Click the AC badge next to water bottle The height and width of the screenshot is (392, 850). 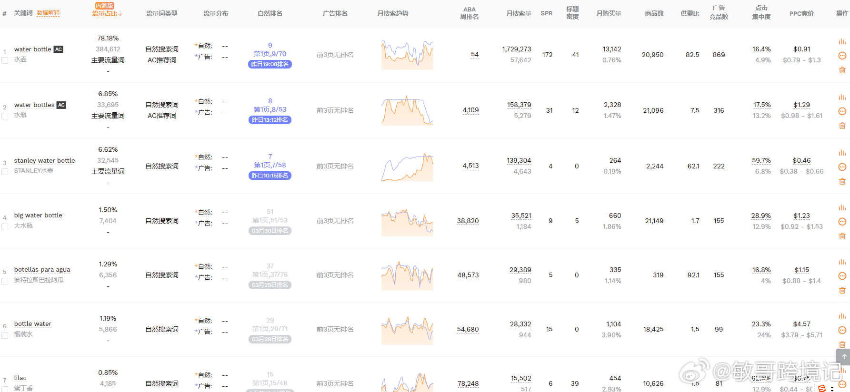tap(58, 49)
